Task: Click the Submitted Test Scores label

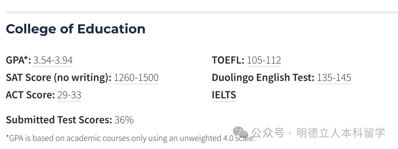Action: (59, 120)
